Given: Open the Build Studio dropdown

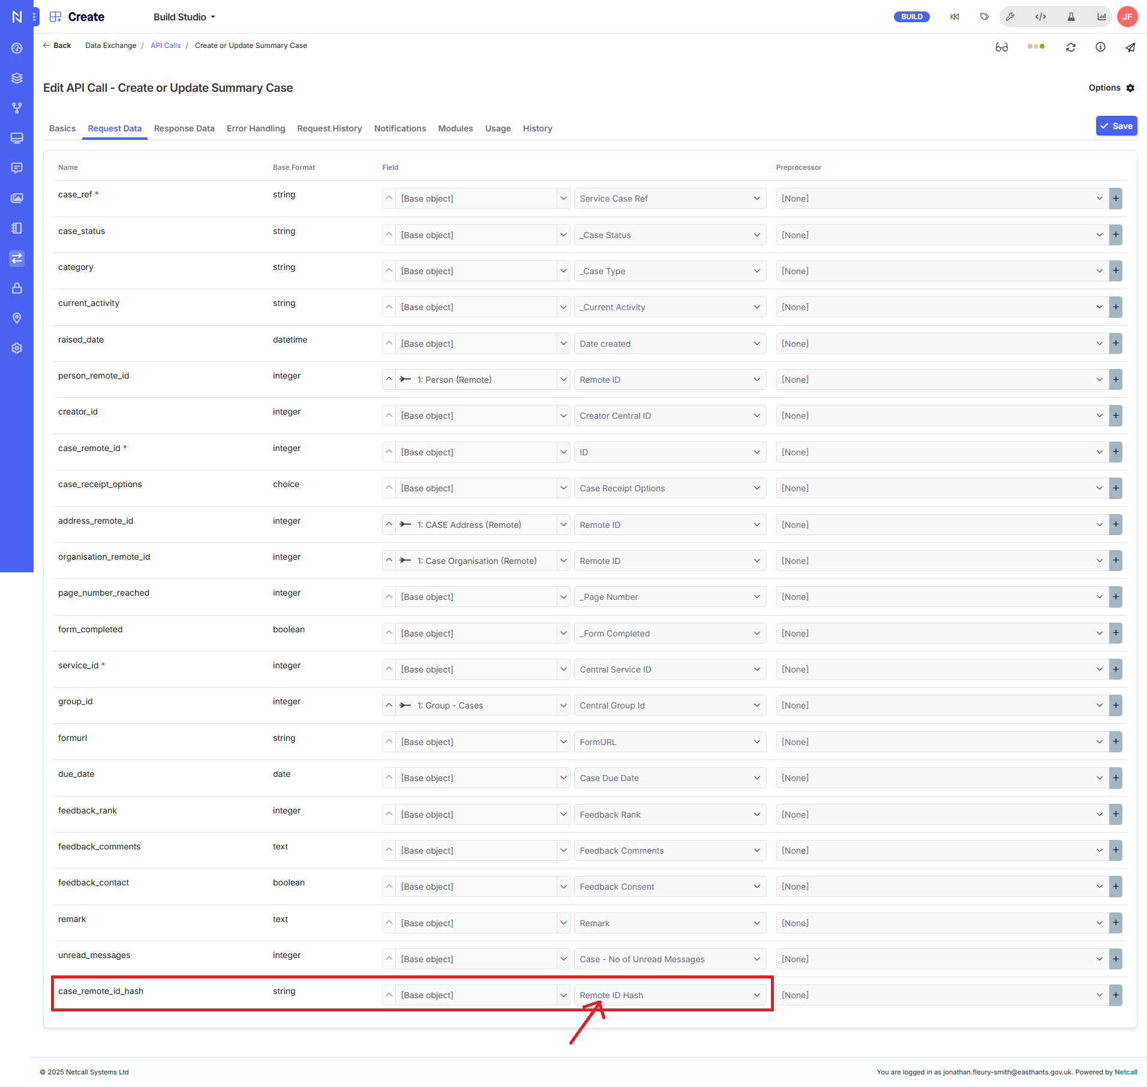Looking at the screenshot, I should point(184,17).
